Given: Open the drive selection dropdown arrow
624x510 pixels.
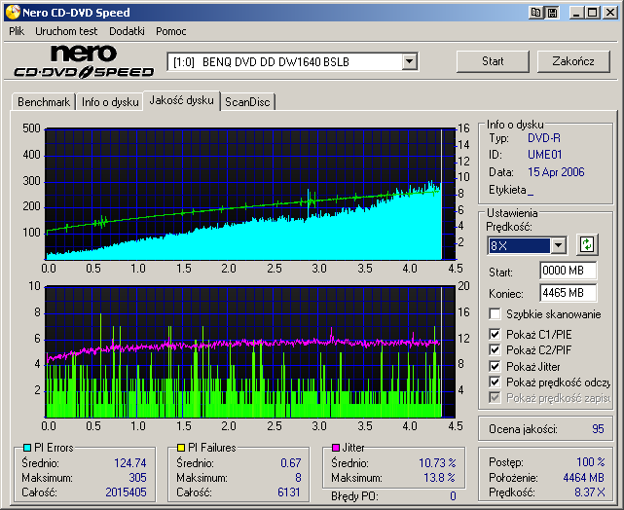Looking at the screenshot, I should [409, 61].
